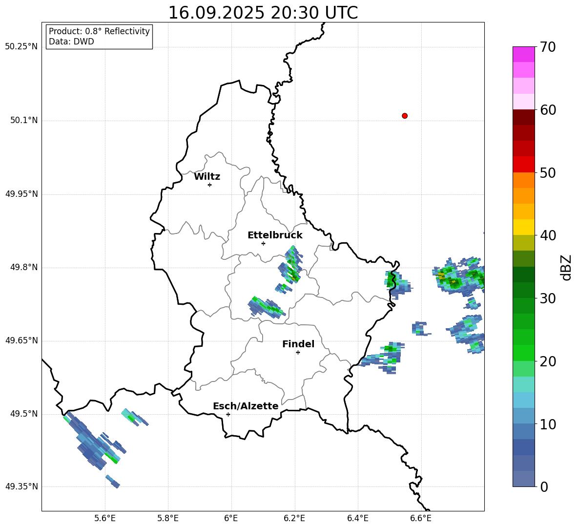Click the bright green colorbar segment above 20
The image size is (578, 528).
[x=523, y=353]
